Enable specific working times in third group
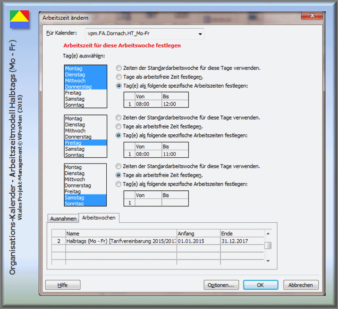The height and width of the screenshot is (309, 338). point(119,184)
